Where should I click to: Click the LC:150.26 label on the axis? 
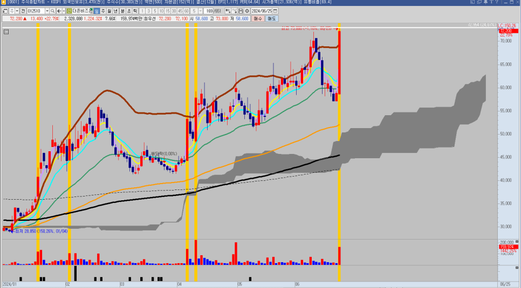[x=508, y=25]
